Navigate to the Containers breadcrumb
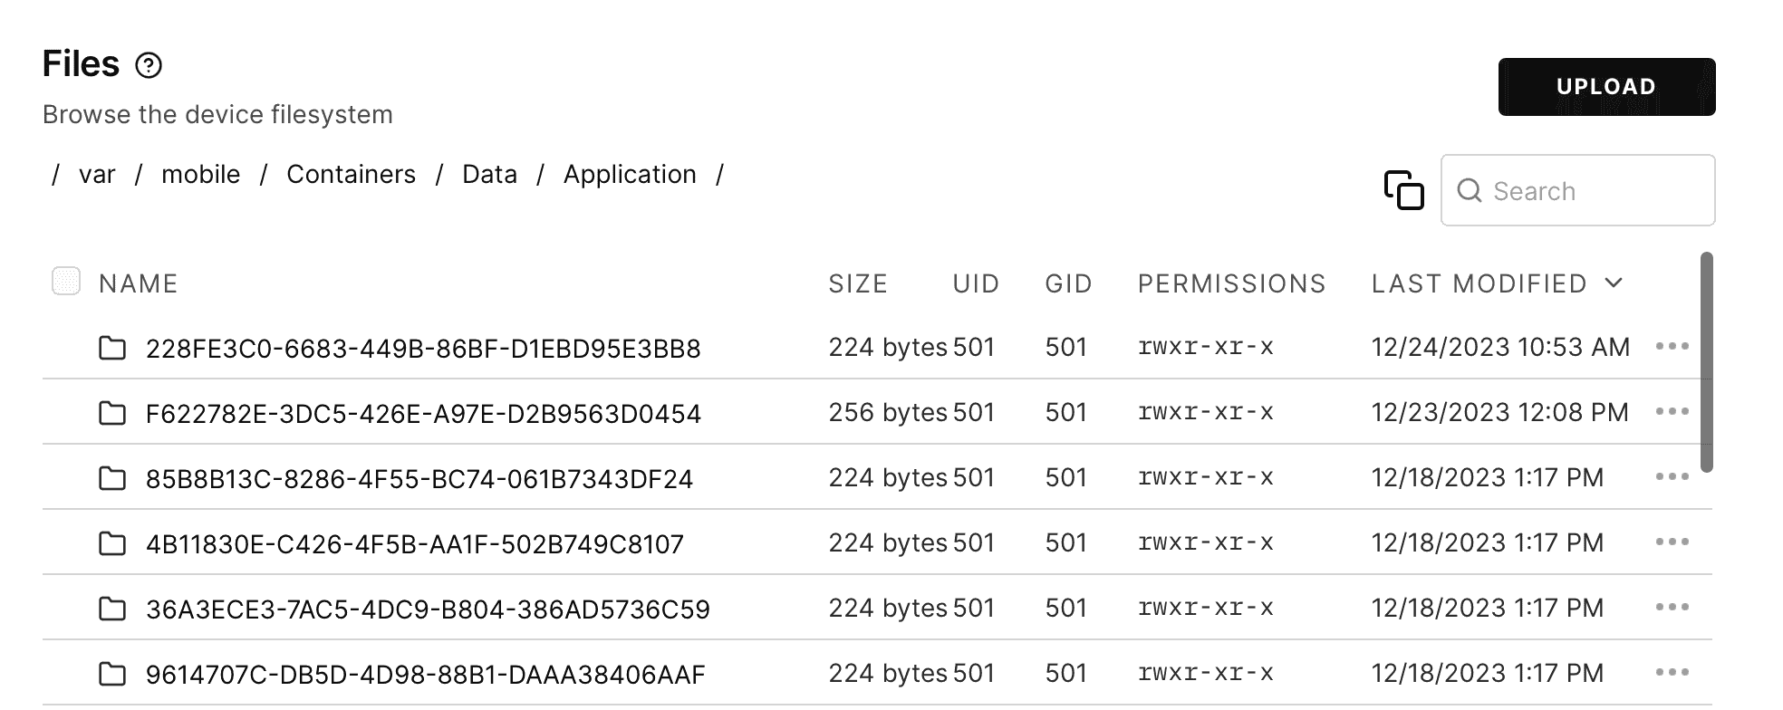Viewport: 1783px width, 710px height. [x=351, y=174]
